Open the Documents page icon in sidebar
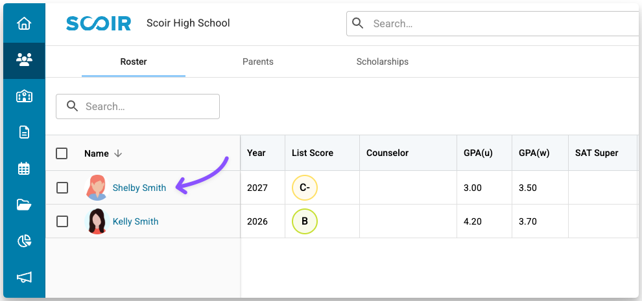This screenshot has height=301, width=642. click(24, 133)
